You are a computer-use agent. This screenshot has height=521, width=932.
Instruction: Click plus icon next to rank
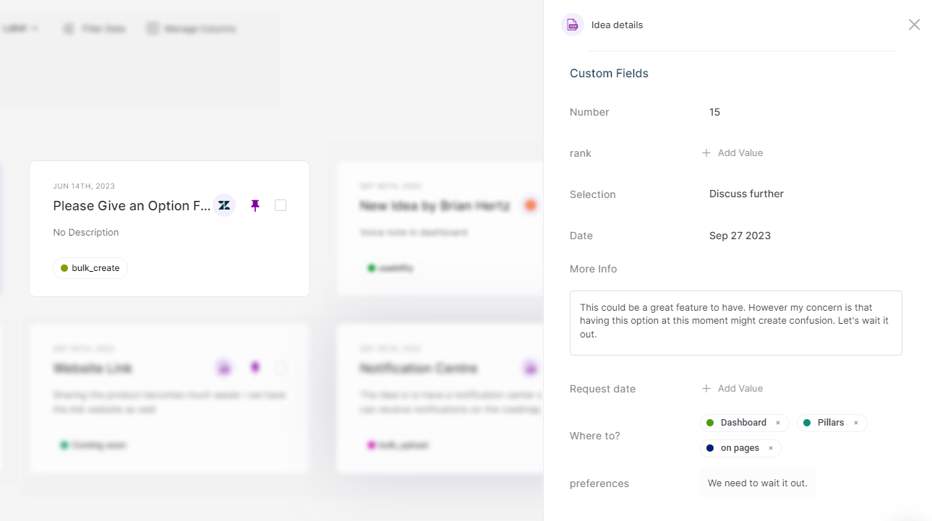click(x=706, y=153)
